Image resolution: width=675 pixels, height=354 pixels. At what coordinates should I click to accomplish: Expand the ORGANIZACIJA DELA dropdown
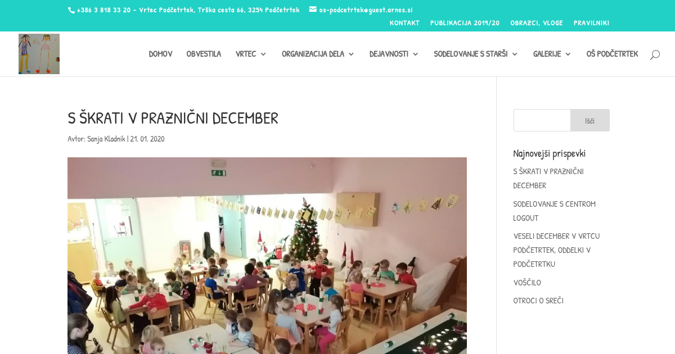(x=318, y=54)
